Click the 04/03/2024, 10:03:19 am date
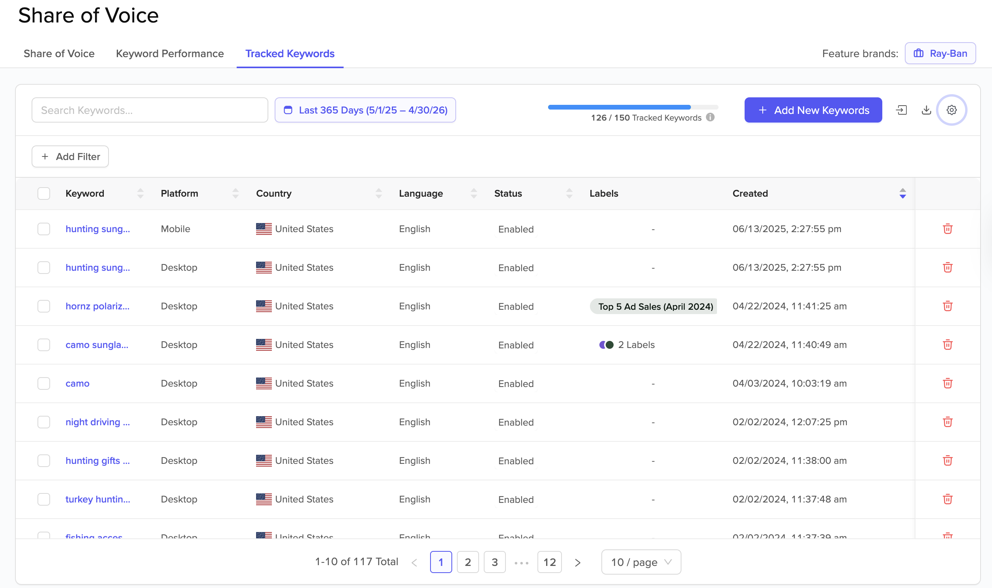The image size is (992, 588). 789,383
